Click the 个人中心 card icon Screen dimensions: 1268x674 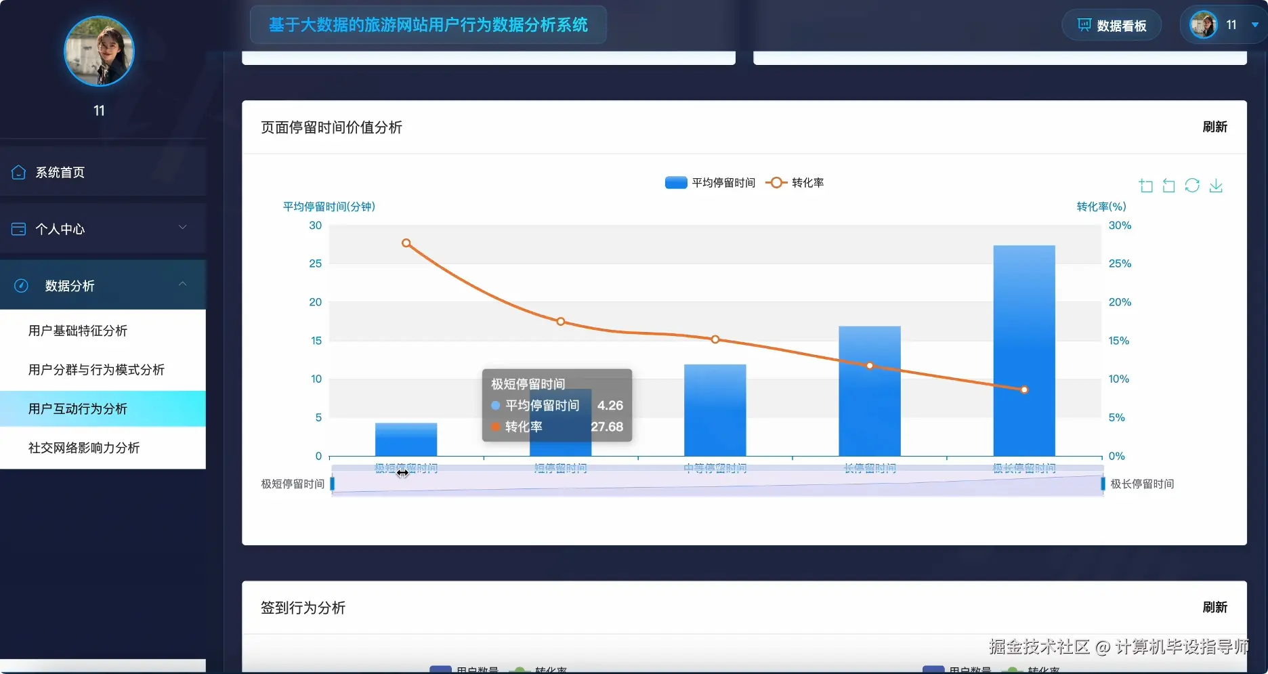click(x=19, y=229)
